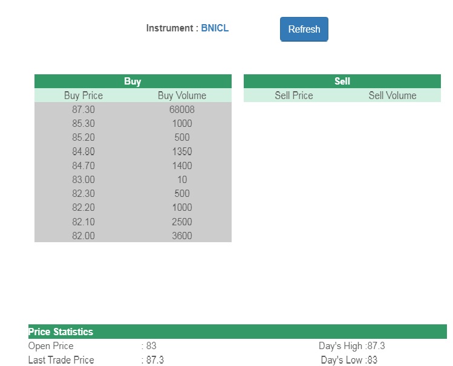Image resolution: width=453 pixels, height=366 pixels.
Task: Click the Buy Price column header
Action: [83, 95]
